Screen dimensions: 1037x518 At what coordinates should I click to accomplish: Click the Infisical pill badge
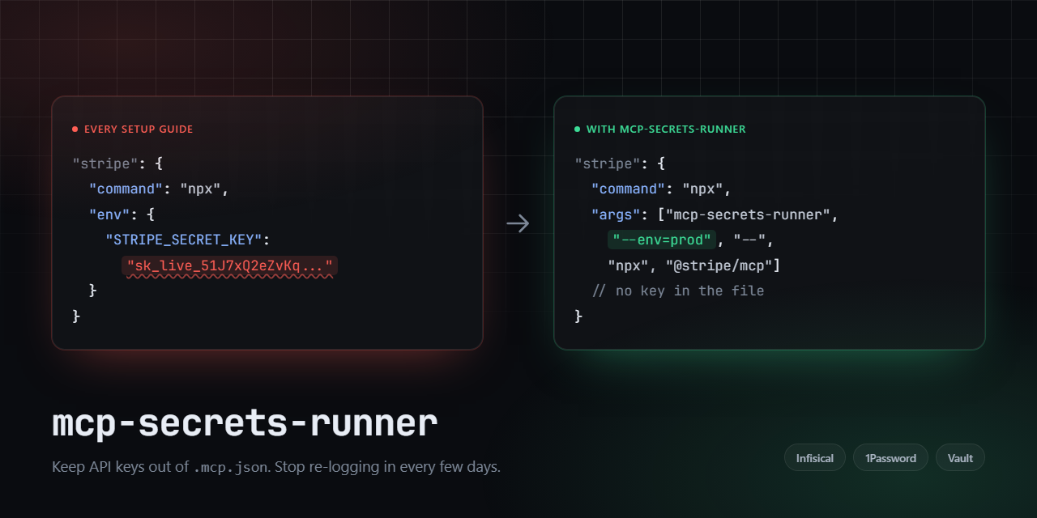814,457
